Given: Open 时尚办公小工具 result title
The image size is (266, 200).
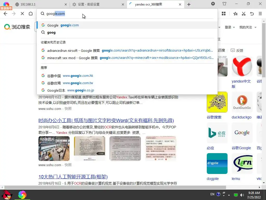Looking at the screenshot, I should [x=106, y=120].
